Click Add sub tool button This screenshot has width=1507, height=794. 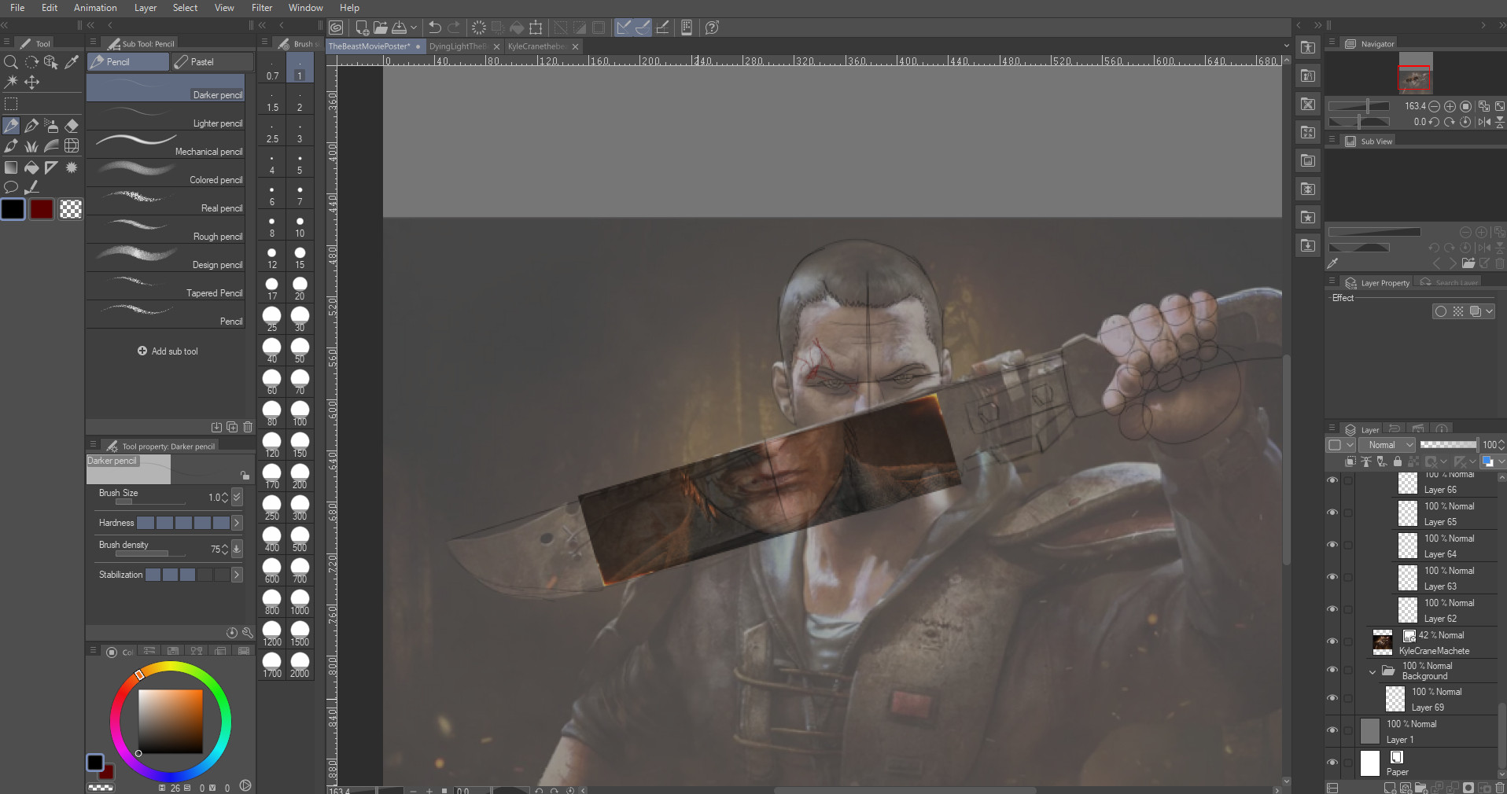[x=168, y=351]
